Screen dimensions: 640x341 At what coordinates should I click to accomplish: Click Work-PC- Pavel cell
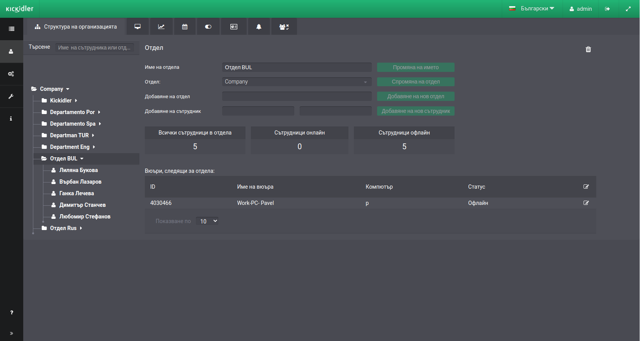(255, 203)
